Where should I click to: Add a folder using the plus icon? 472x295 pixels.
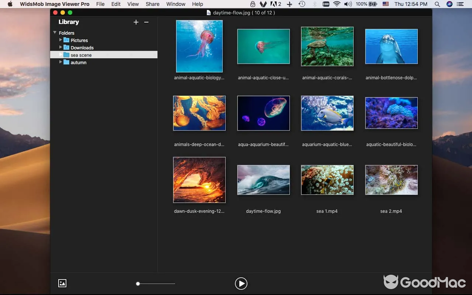click(136, 22)
